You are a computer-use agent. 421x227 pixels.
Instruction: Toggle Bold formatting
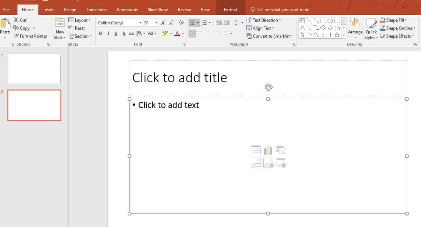pyautogui.click(x=100, y=33)
